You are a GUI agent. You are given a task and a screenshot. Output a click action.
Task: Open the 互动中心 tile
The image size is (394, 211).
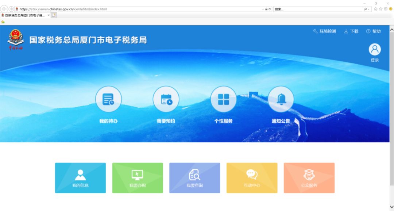point(252,178)
